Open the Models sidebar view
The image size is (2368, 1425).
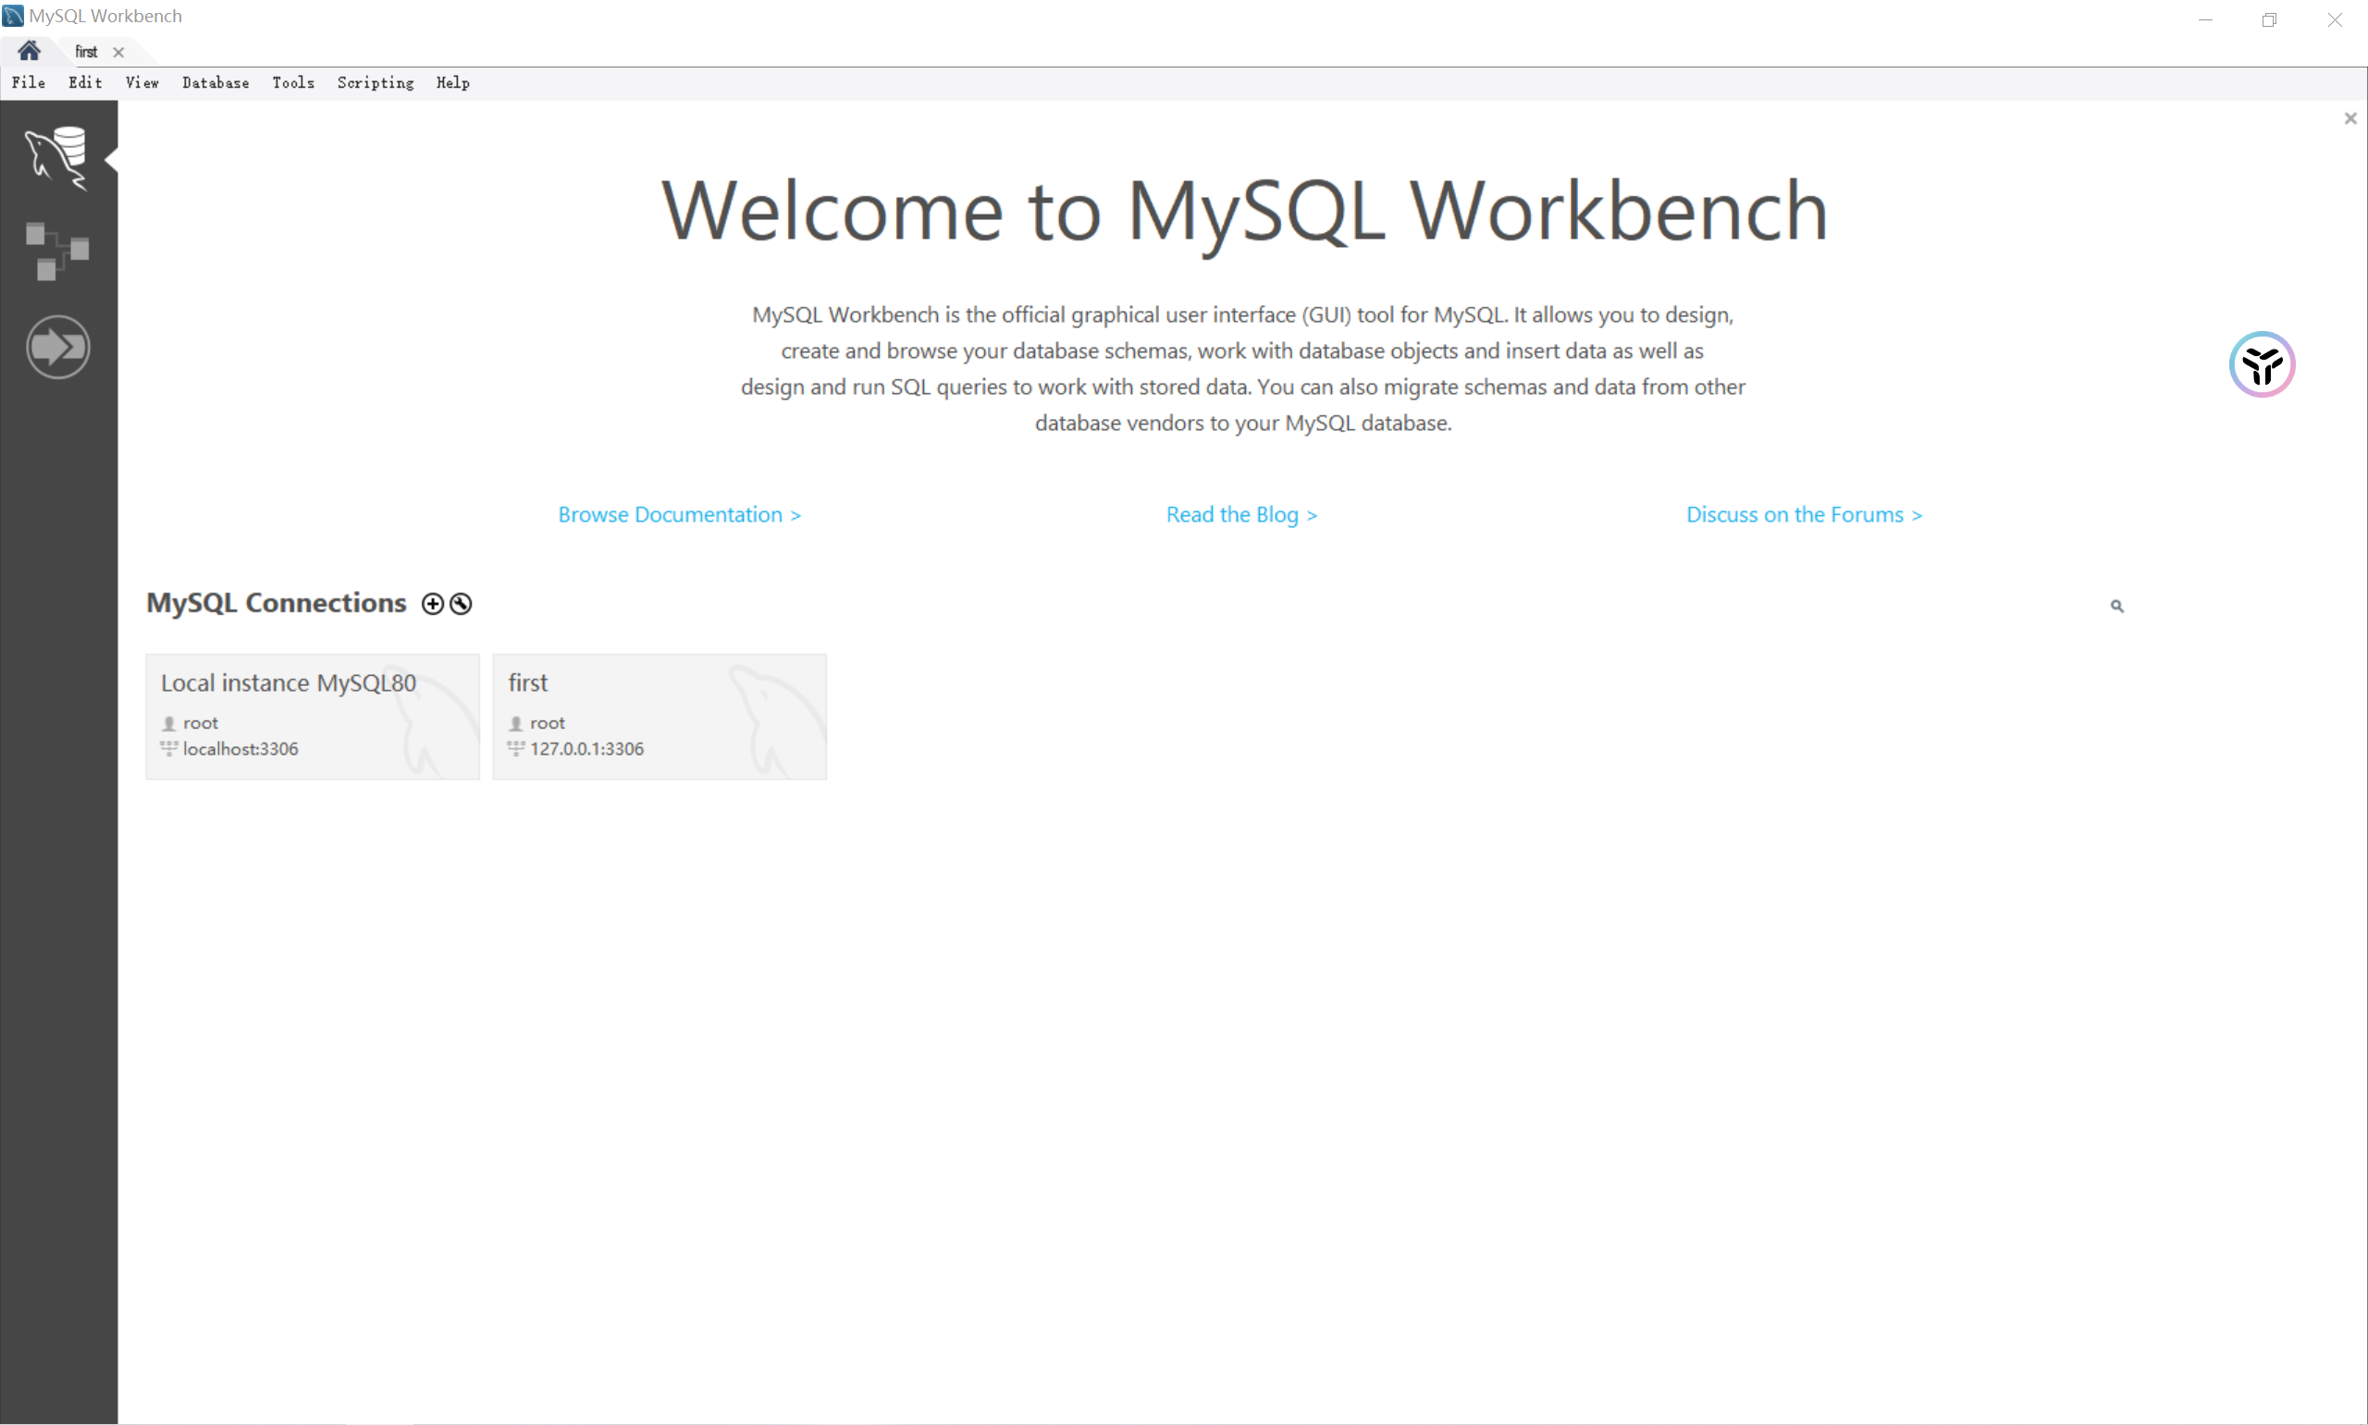click(56, 252)
